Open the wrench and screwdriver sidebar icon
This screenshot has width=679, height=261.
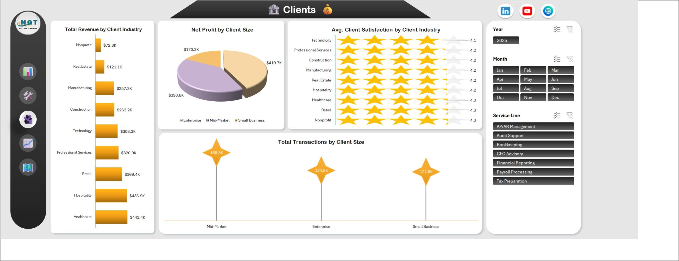coord(28,95)
